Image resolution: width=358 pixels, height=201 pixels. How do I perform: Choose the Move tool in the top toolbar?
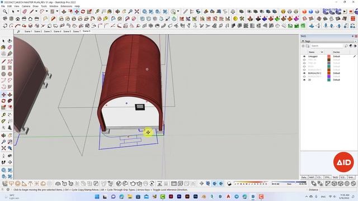77,11
